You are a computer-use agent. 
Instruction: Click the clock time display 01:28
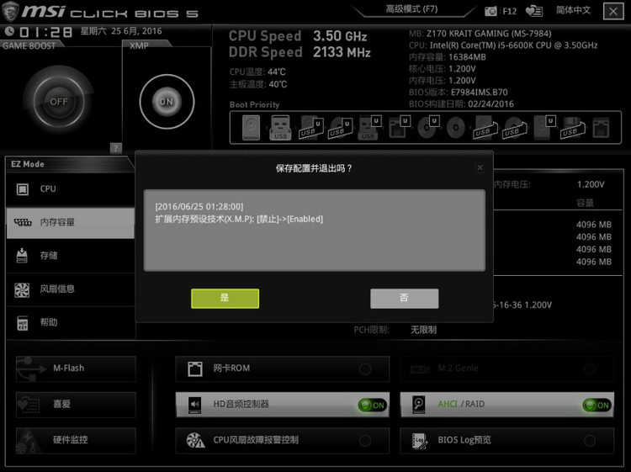coord(46,32)
